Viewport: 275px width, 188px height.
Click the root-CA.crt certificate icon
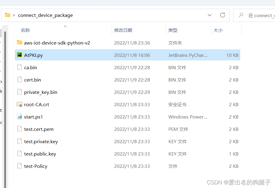[20, 104]
